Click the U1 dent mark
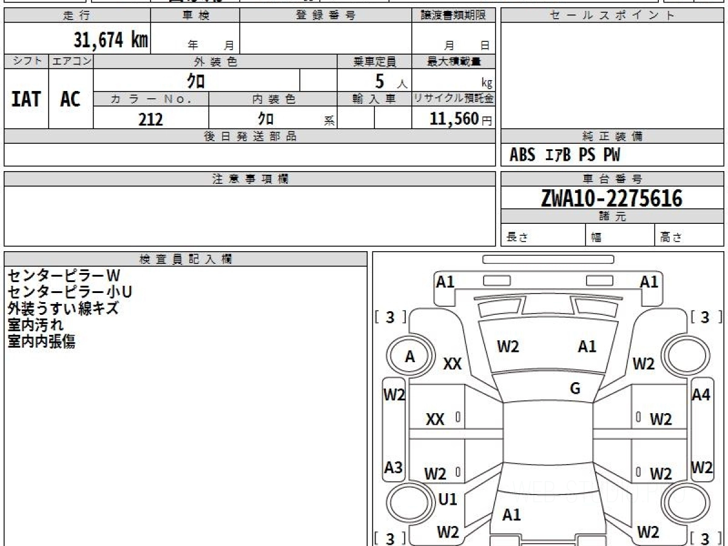Viewport: 728px width, 546px height. tap(448, 500)
